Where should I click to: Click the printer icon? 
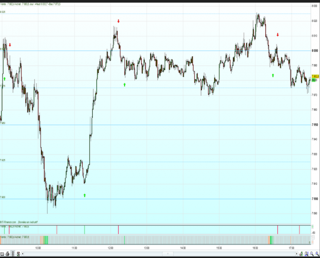click(8, 254)
